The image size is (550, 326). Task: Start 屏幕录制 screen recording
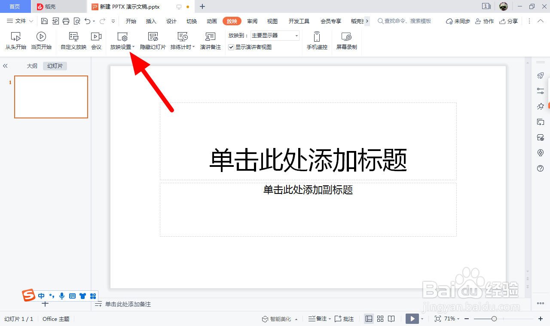point(346,40)
